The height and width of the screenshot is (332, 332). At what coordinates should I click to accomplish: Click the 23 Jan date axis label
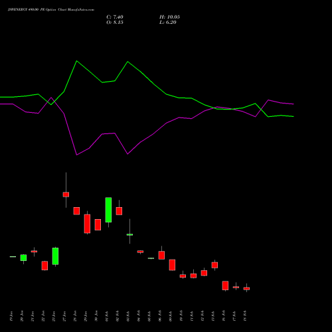pos(54,316)
